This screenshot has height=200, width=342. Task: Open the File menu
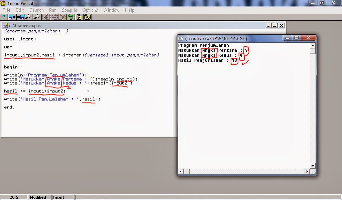tap(6, 10)
